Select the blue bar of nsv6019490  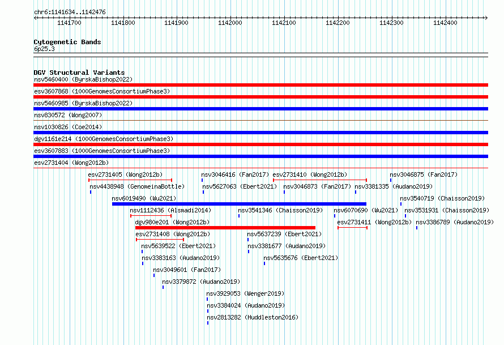pos(239,204)
